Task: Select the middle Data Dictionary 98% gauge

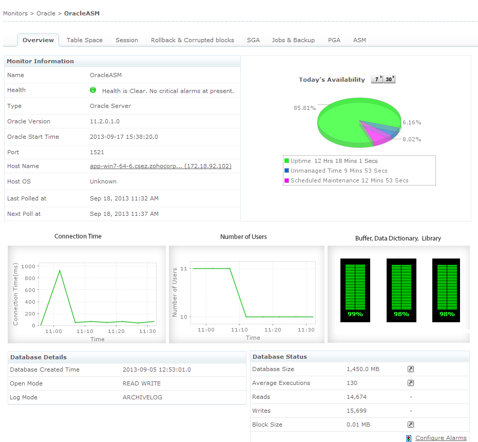Action: pos(401,289)
